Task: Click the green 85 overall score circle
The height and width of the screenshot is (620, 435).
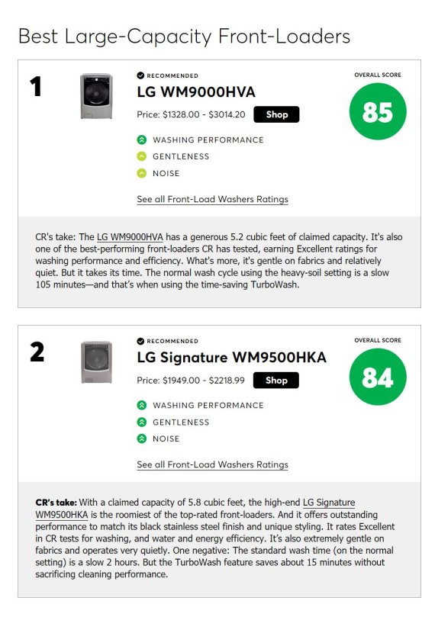Action: 378,111
